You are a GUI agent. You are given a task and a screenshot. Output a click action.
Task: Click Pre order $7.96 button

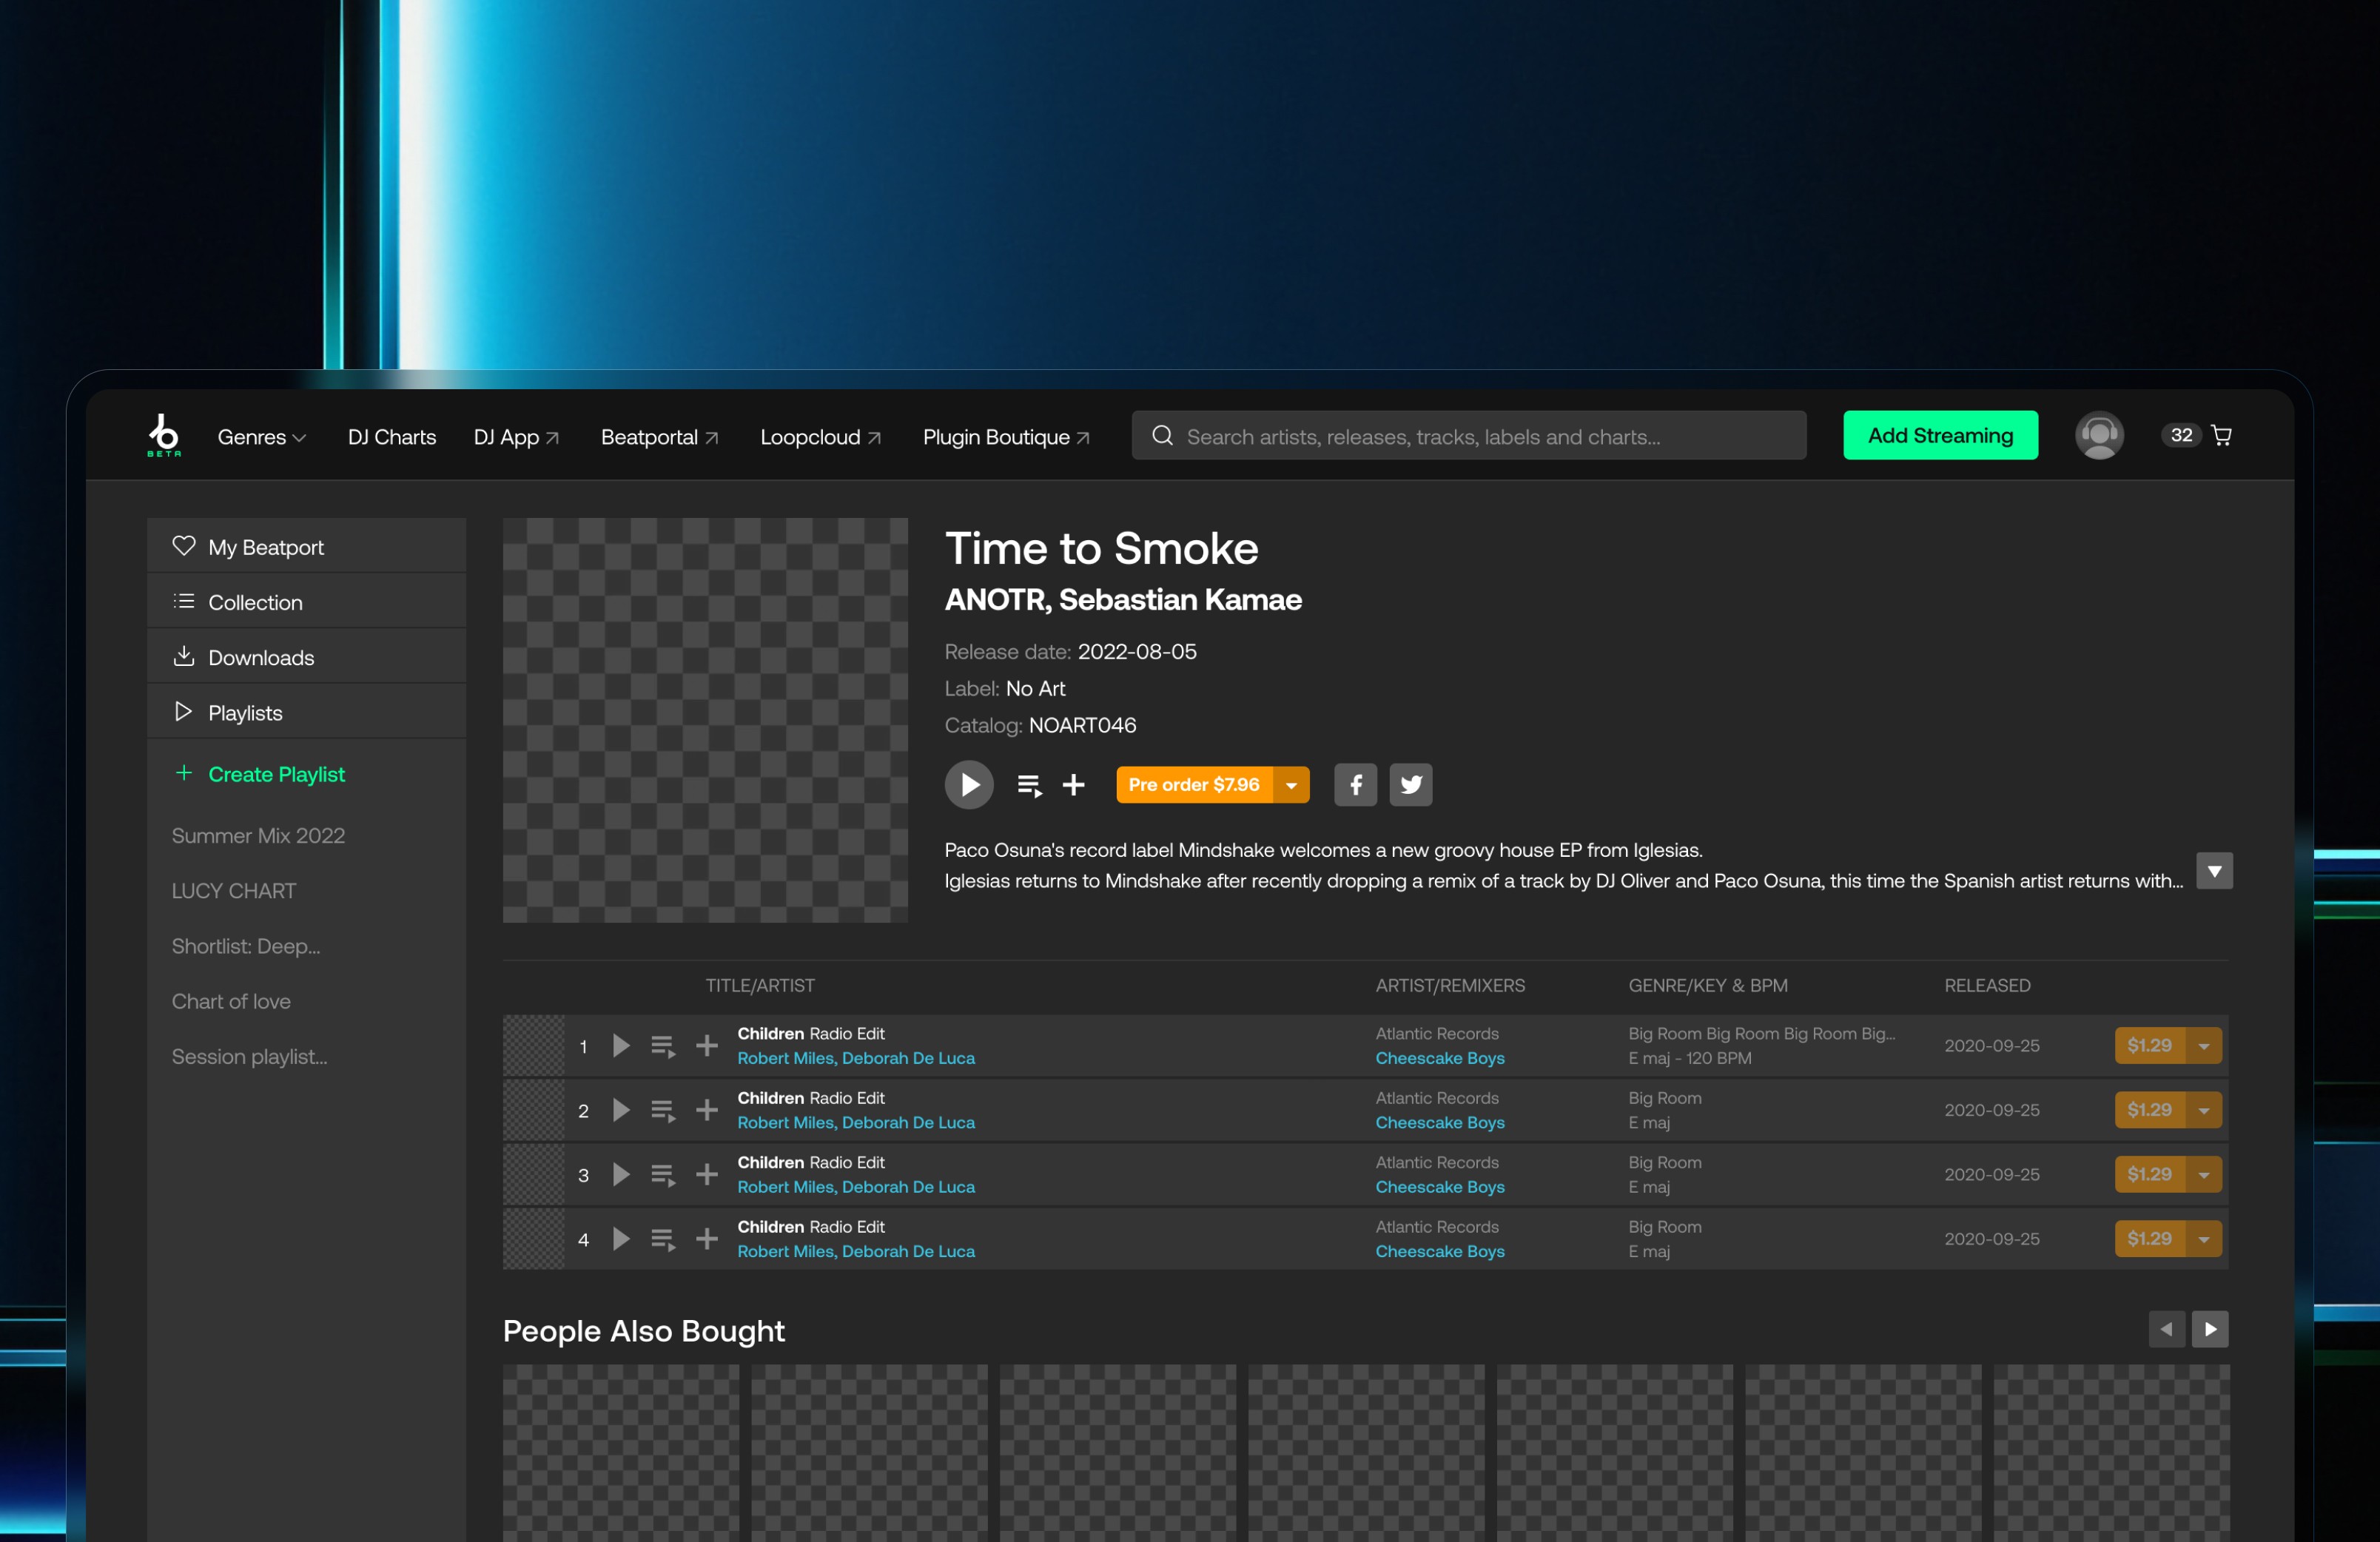pos(1194,785)
